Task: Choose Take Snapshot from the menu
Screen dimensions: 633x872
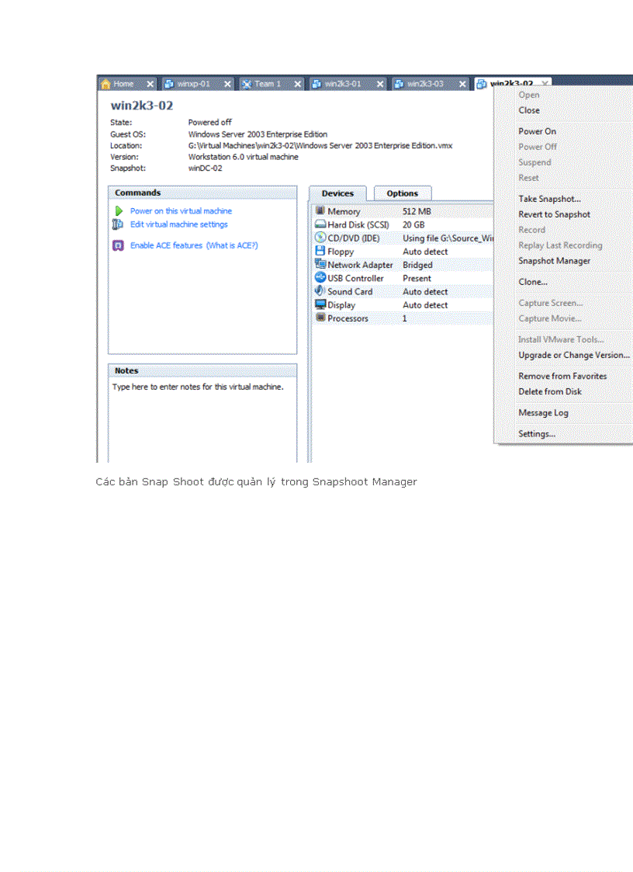Action: [x=549, y=199]
